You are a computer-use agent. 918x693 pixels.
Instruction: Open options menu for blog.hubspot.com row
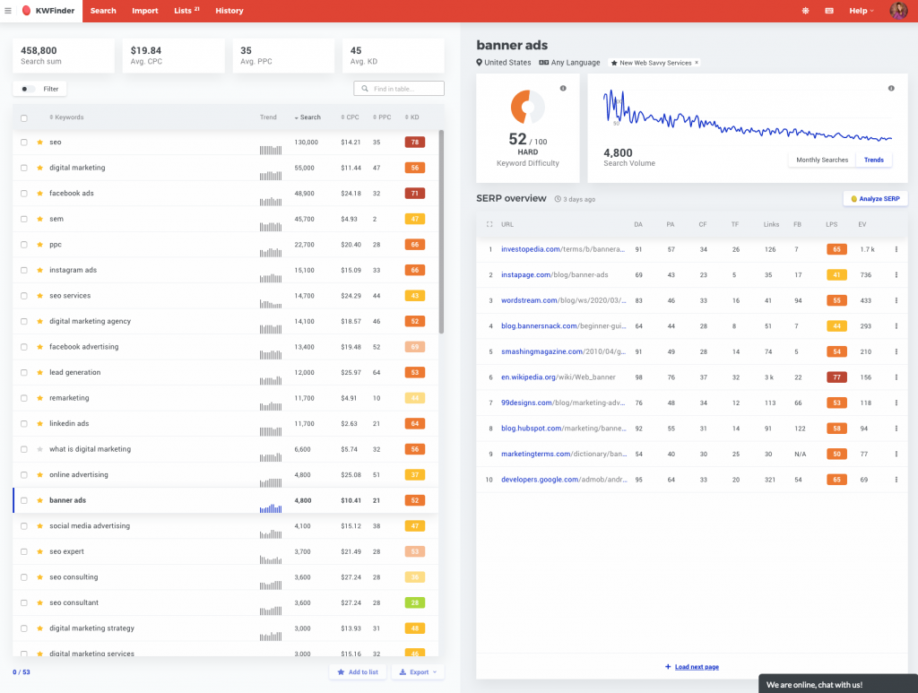click(x=896, y=429)
